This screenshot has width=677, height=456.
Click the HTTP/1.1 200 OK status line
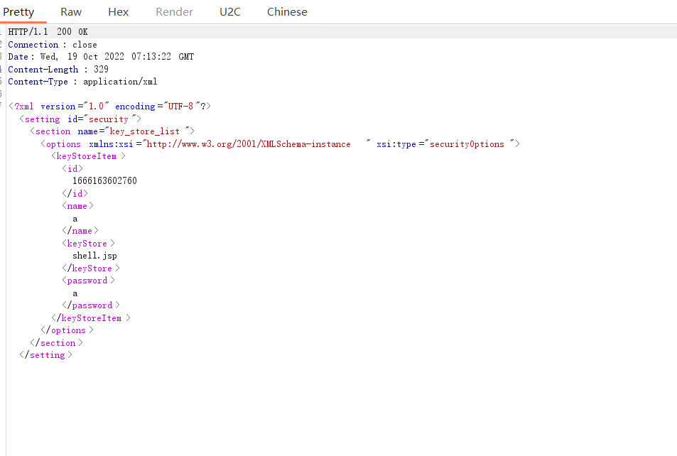tap(48, 31)
